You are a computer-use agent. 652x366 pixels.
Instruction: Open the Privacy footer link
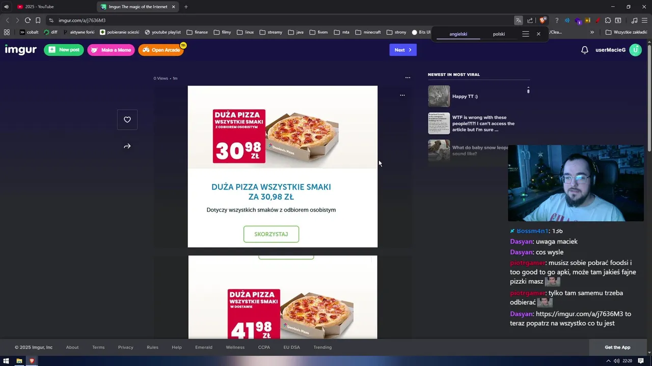125,347
